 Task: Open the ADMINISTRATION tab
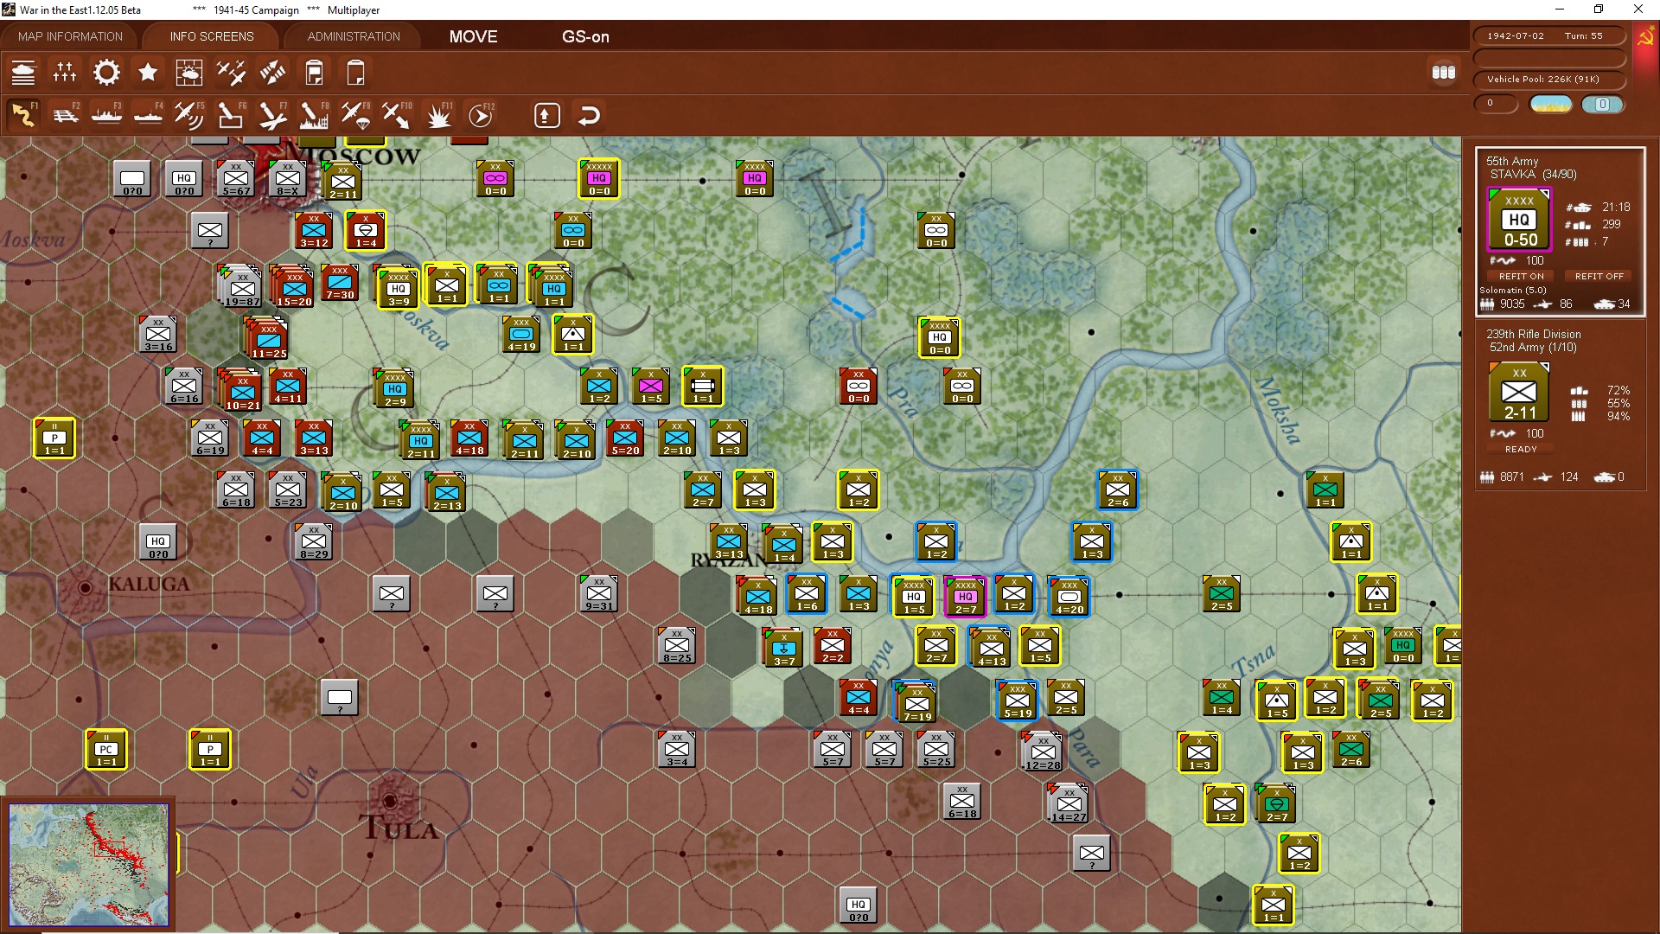[x=354, y=36]
